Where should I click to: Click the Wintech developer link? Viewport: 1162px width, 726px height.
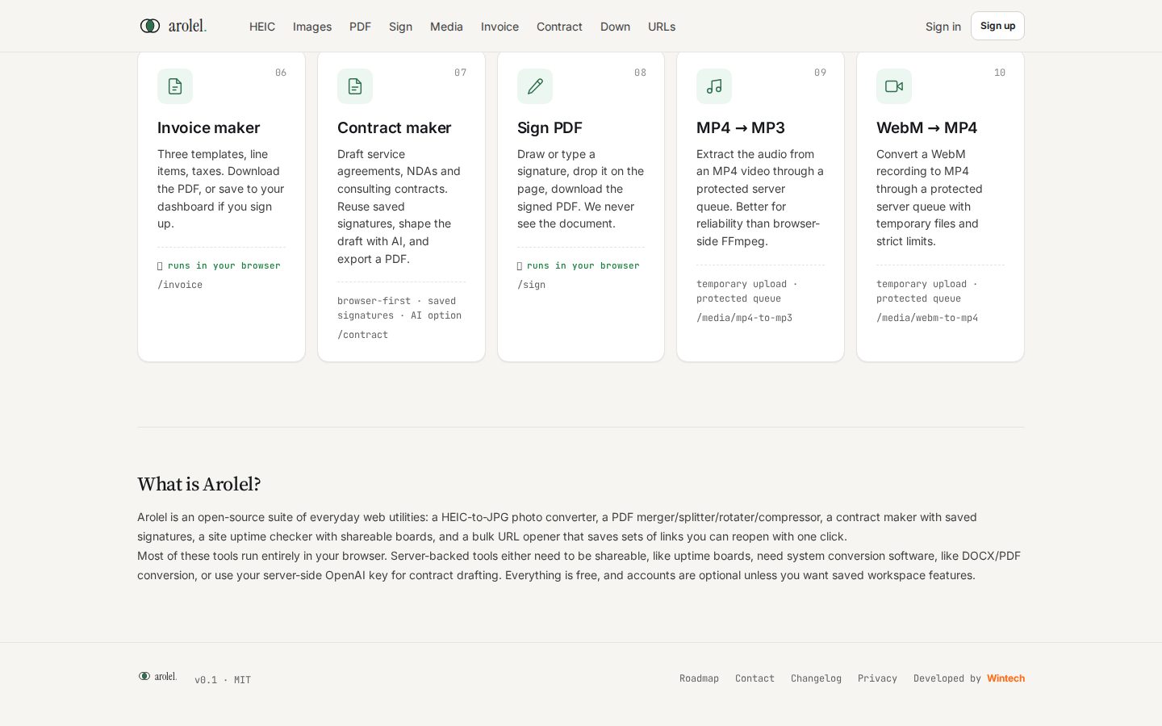1005,678
